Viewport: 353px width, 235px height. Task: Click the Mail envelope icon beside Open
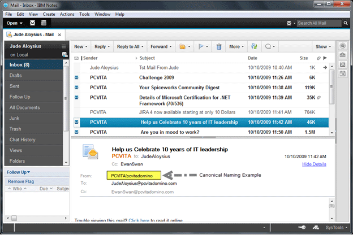tap(32, 23)
